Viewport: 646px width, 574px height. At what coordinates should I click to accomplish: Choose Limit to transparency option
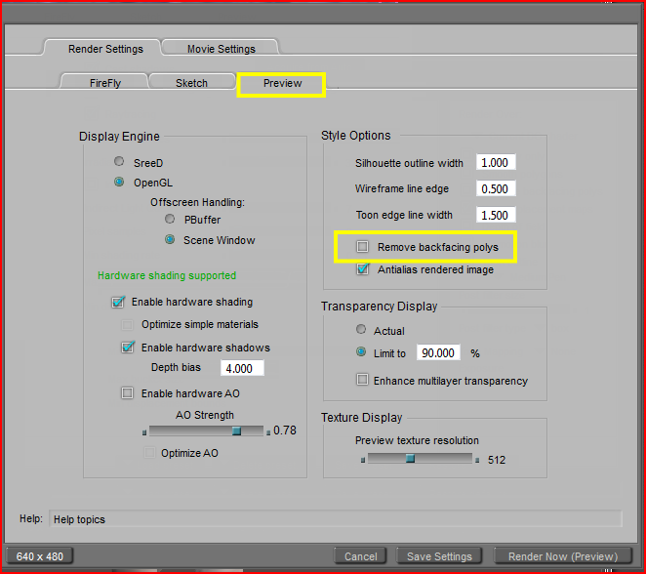(361, 351)
